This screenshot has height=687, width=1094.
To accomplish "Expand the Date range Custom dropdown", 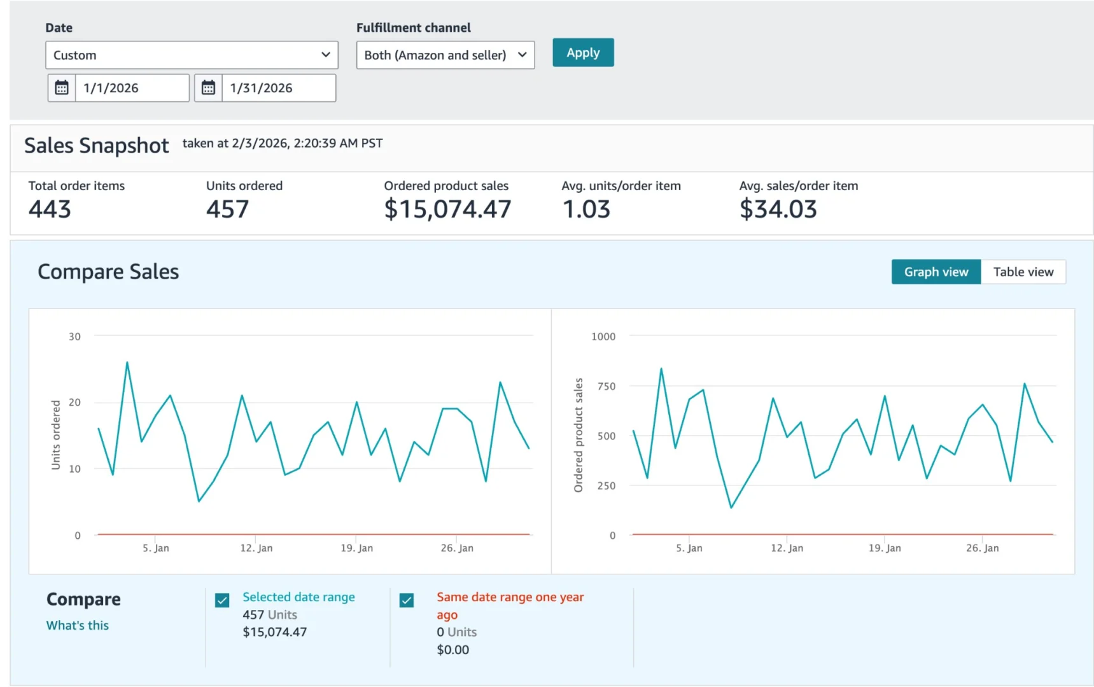I will tap(191, 55).
